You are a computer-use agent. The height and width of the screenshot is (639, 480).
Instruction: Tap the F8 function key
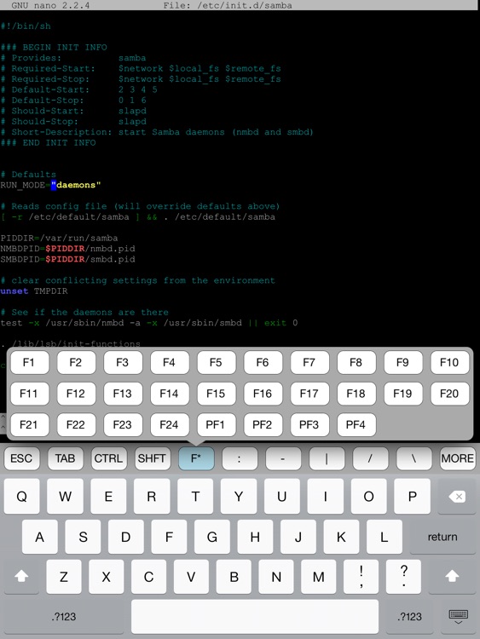click(x=356, y=362)
